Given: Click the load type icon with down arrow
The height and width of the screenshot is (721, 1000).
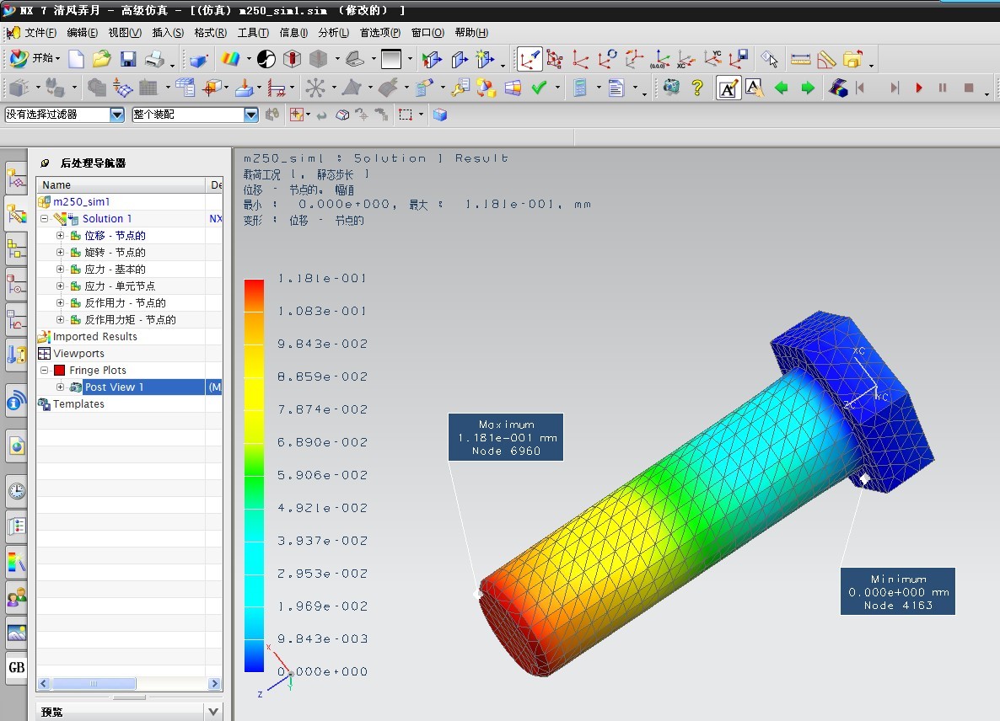Looking at the screenshot, I should click(x=245, y=88).
